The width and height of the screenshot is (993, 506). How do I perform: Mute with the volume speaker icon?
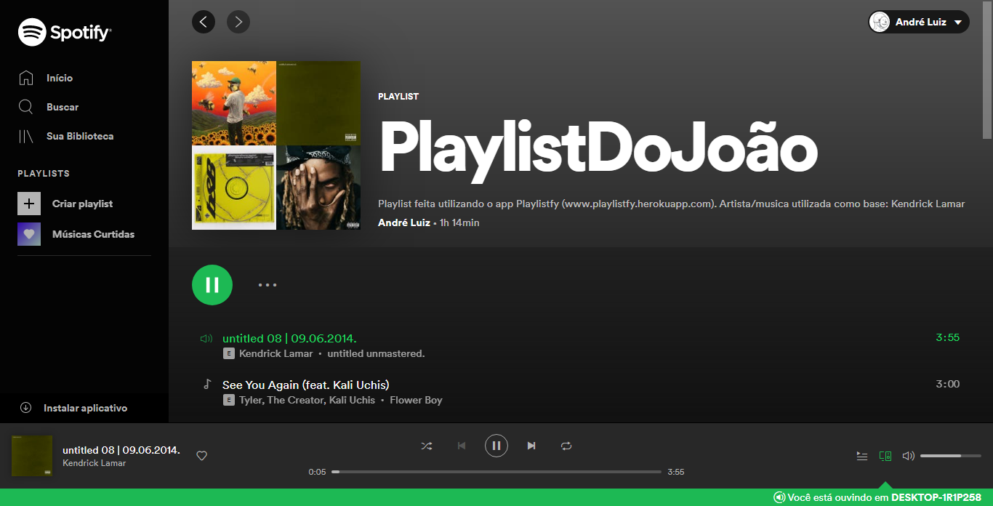[x=908, y=456]
